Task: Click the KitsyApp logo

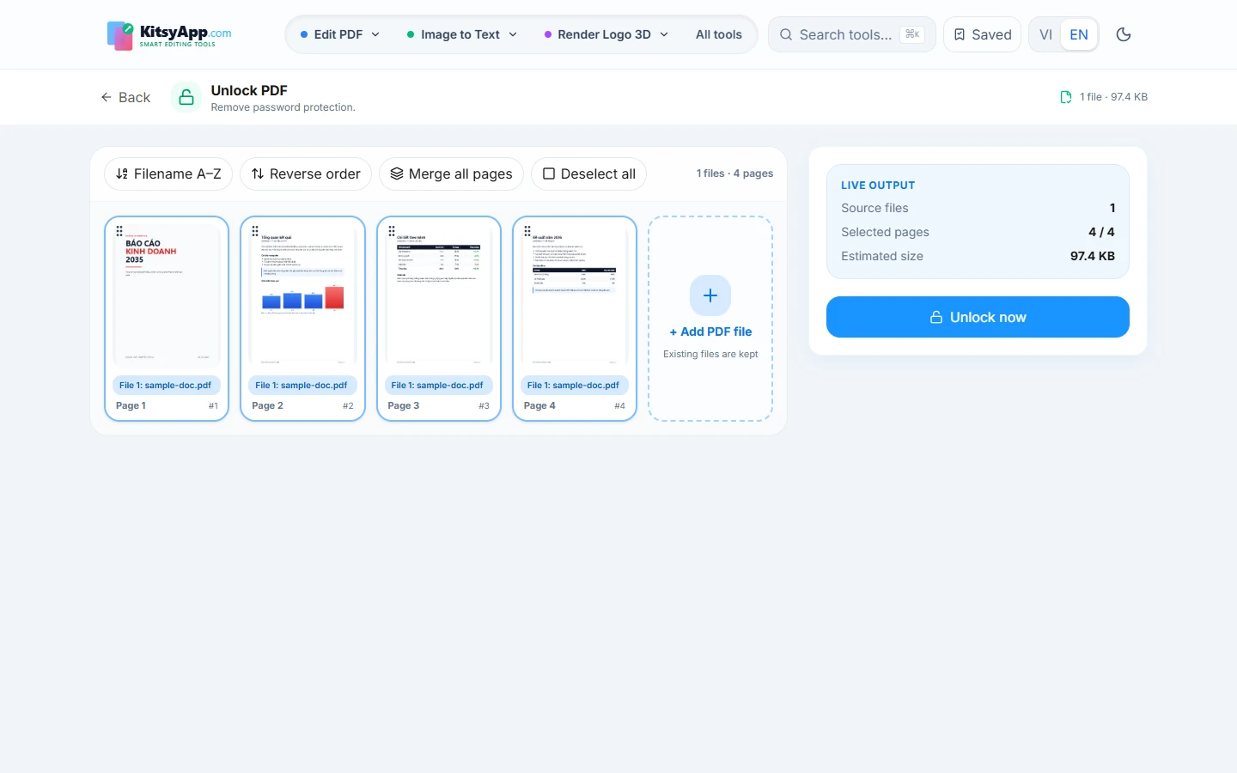Action: 169,35
